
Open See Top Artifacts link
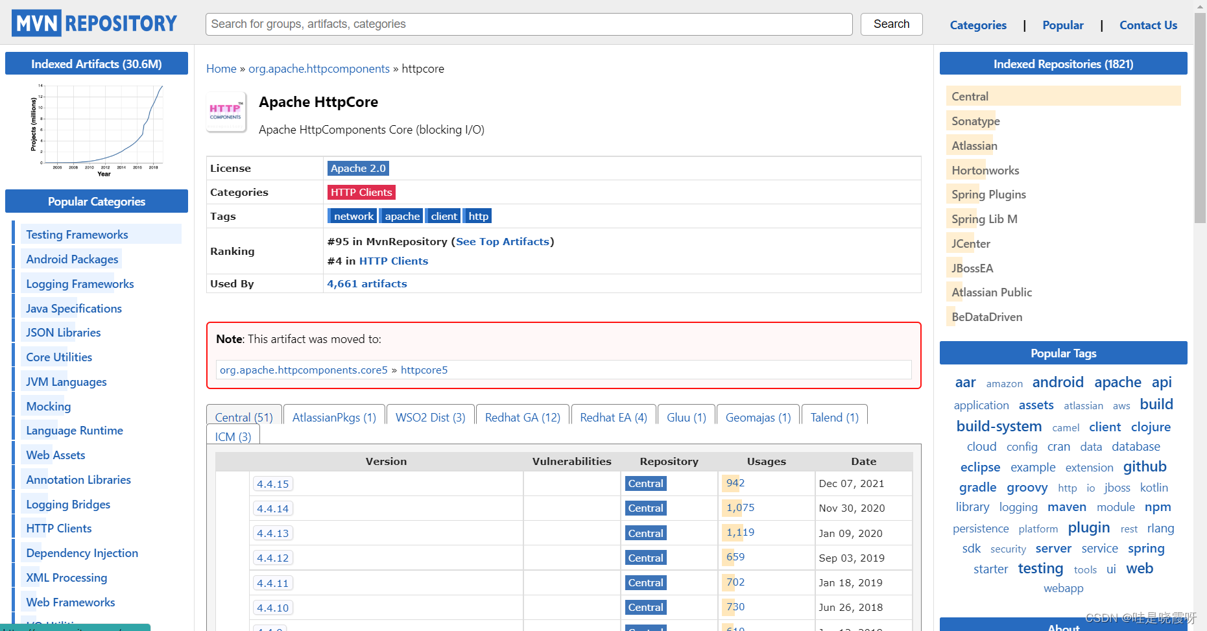coord(503,241)
